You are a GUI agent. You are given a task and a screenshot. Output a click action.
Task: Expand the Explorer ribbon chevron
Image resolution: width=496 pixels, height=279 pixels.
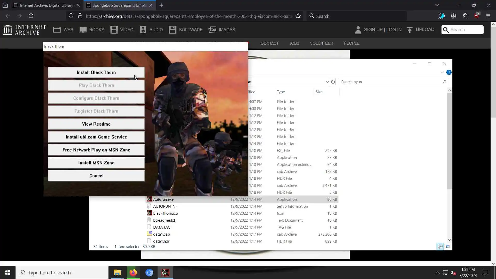(x=442, y=72)
